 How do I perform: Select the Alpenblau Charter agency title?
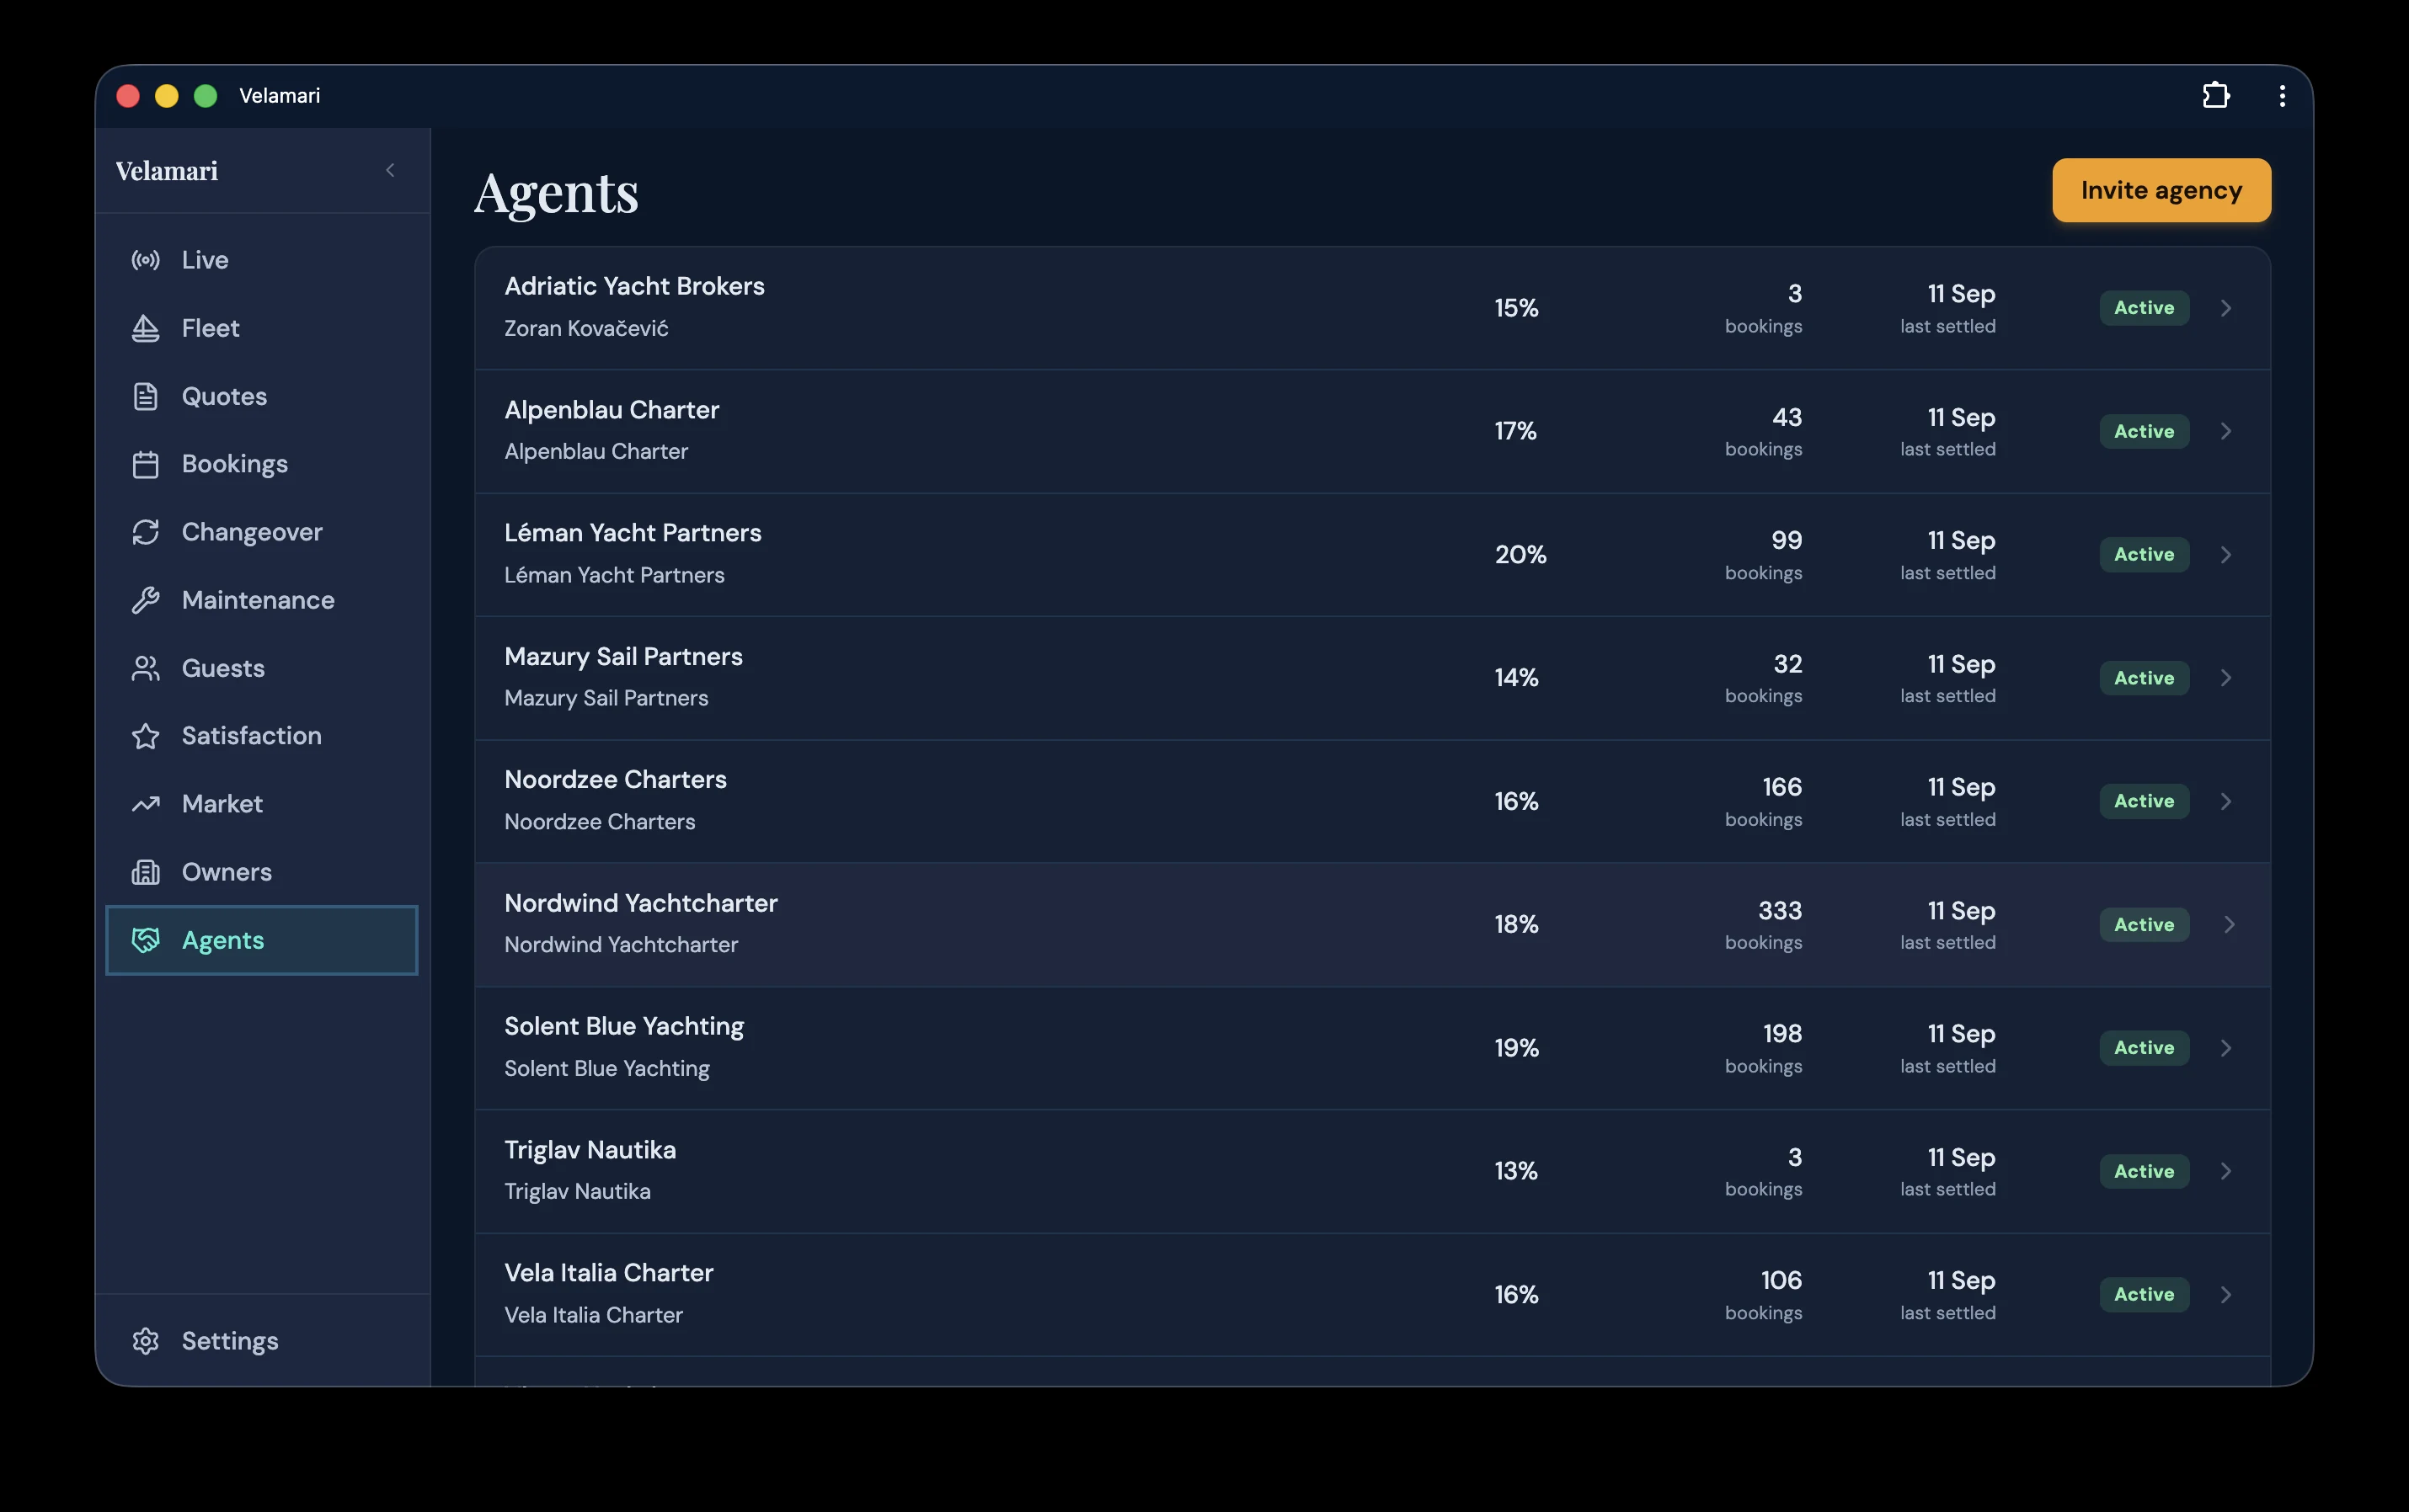point(612,410)
